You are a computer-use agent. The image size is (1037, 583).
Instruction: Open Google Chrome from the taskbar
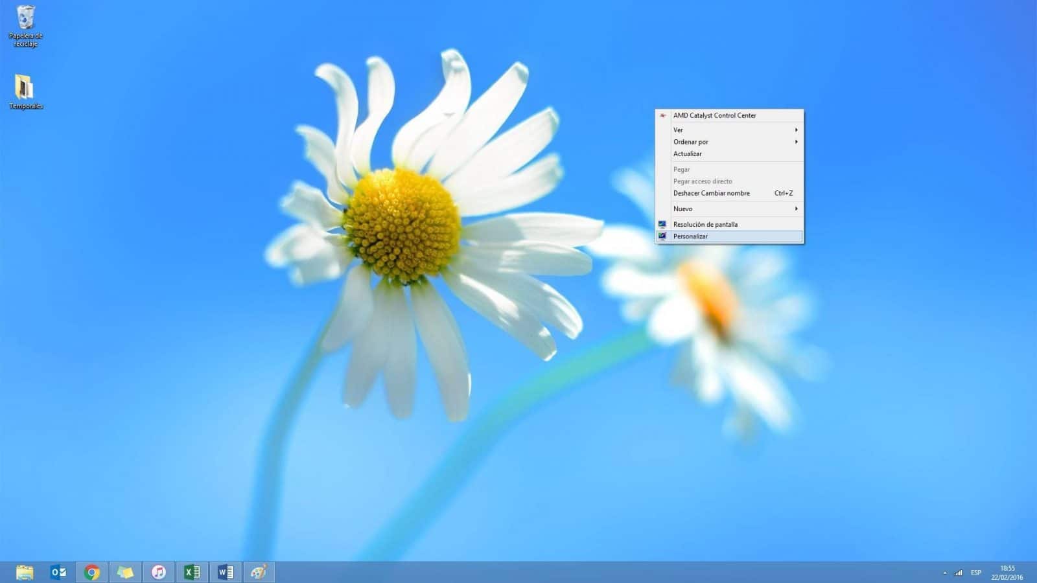point(91,572)
